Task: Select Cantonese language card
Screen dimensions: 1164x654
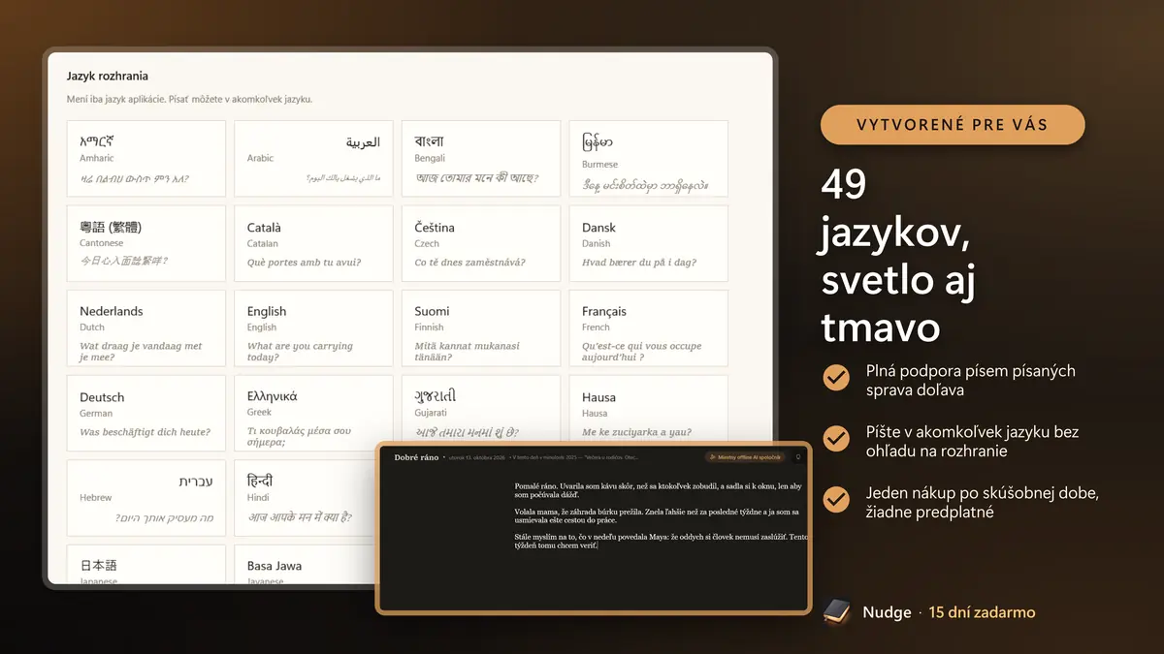Action: pyautogui.click(x=146, y=243)
